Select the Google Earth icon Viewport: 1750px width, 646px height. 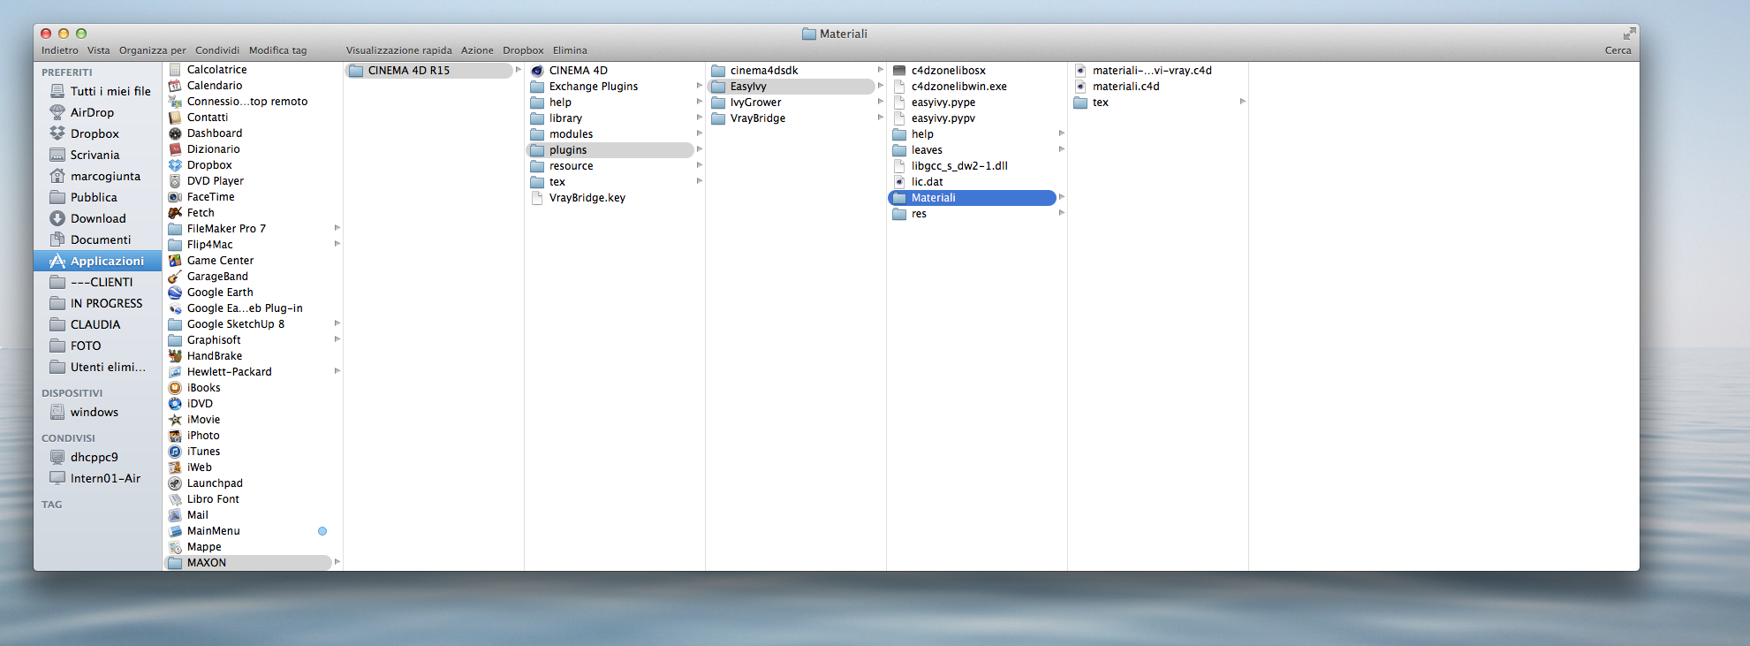175,293
